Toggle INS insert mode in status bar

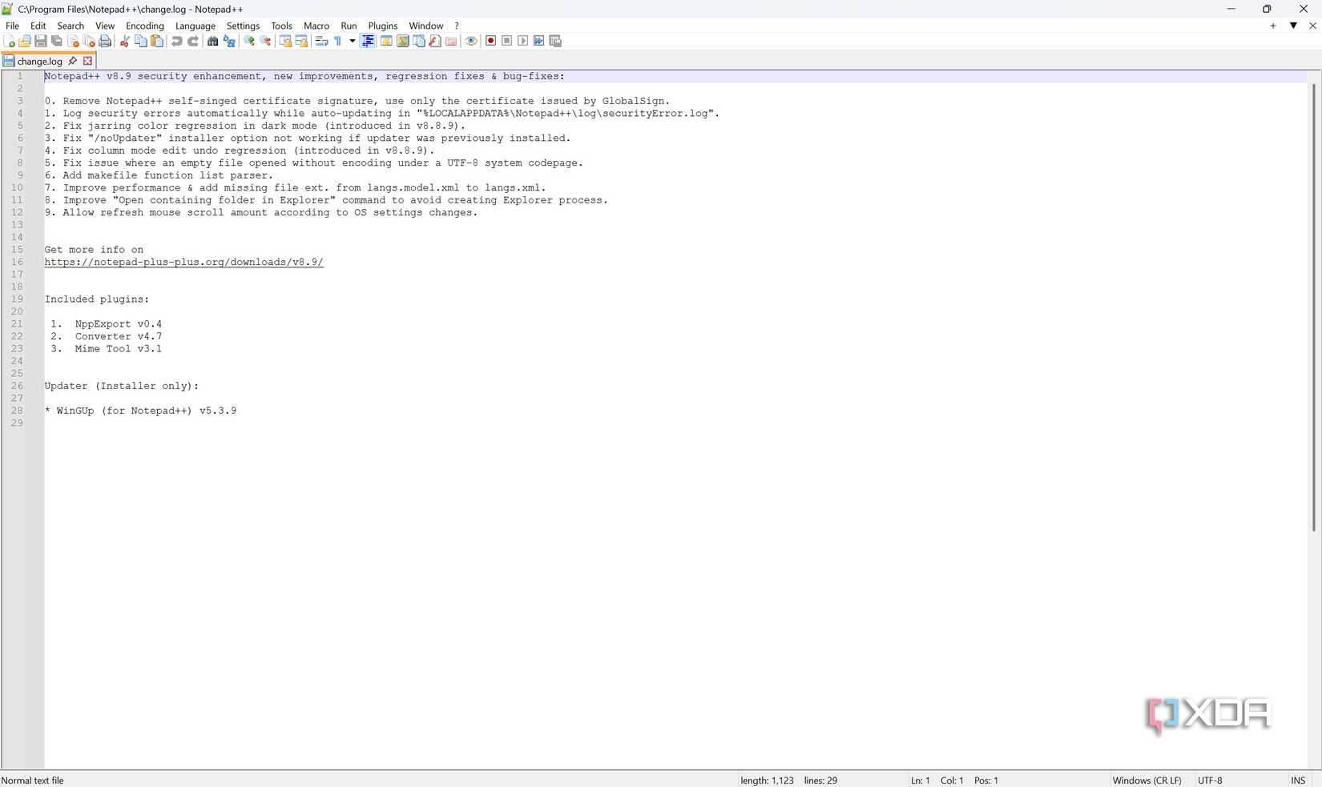1298,781
